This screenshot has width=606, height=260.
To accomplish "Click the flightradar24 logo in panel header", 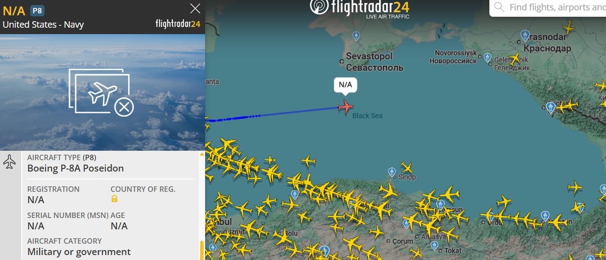I will pyautogui.click(x=178, y=24).
